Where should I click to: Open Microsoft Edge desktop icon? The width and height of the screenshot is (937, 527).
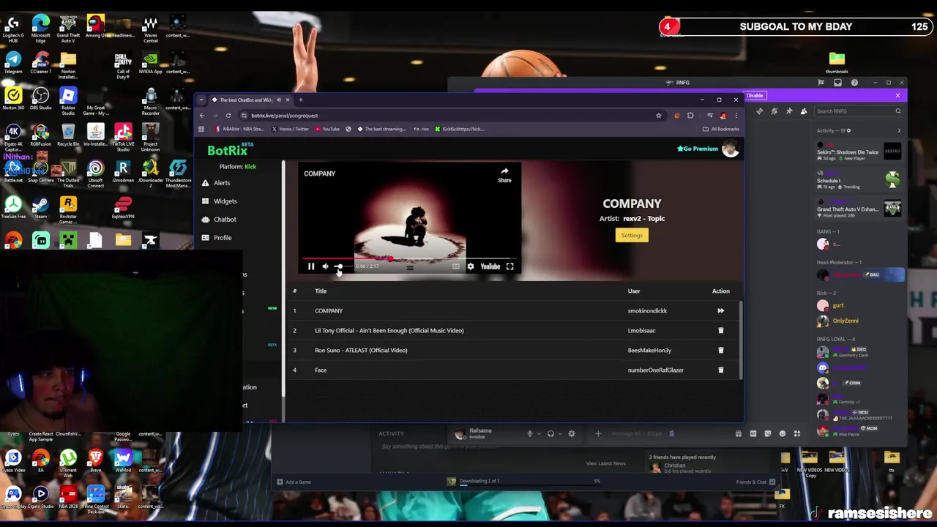point(40,27)
